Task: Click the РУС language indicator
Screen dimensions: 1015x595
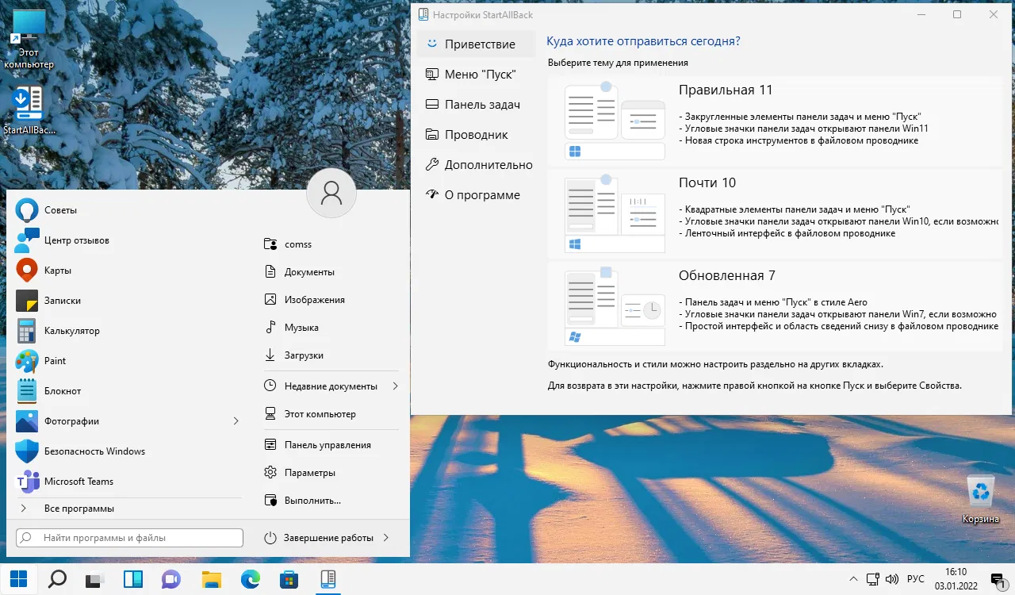Action: (x=915, y=580)
